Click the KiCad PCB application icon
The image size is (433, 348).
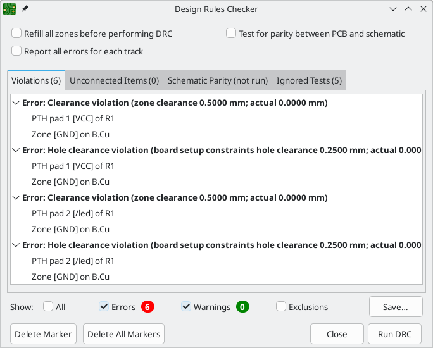click(x=9, y=9)
